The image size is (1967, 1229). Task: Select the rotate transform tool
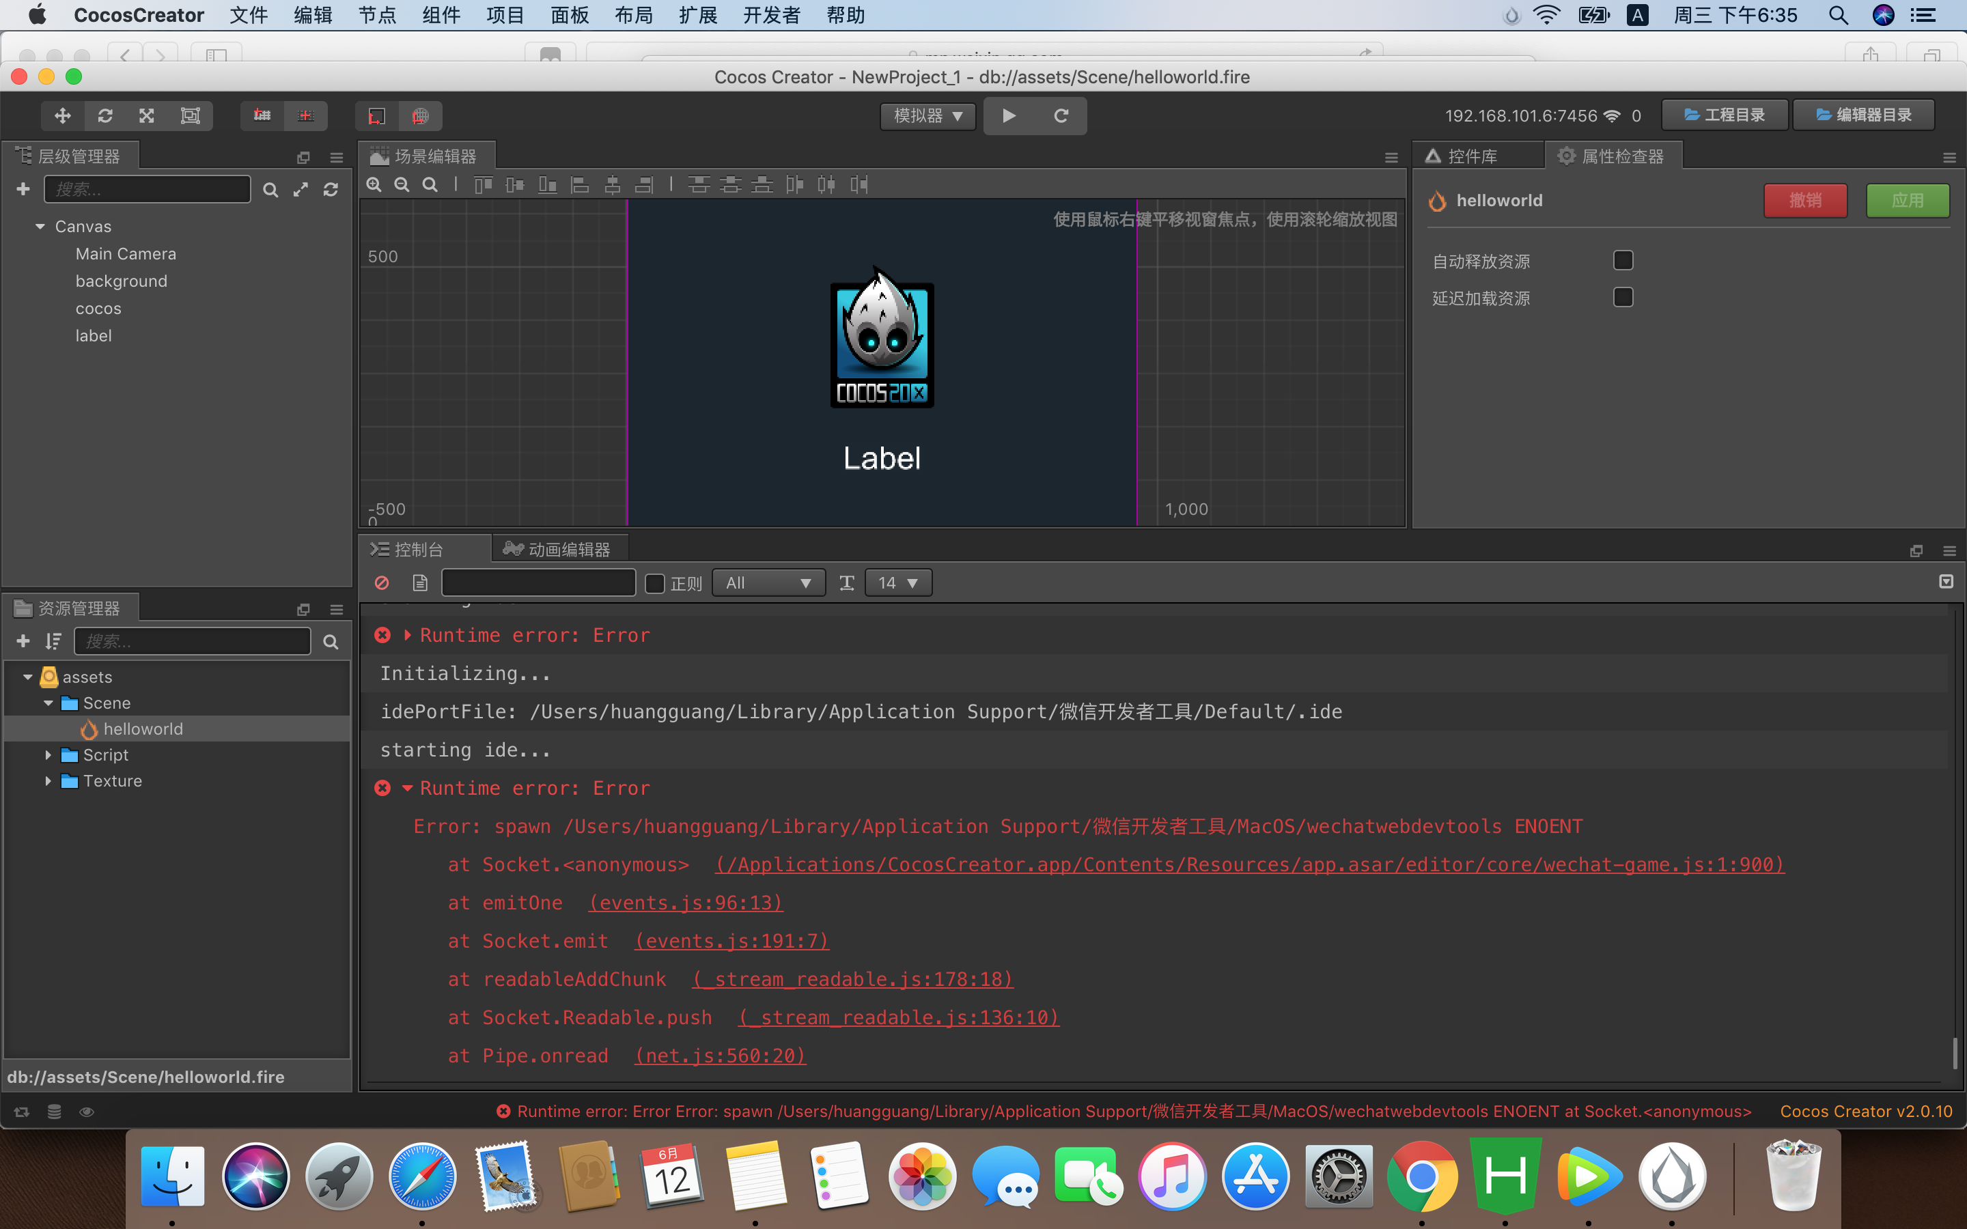click(x=105, y=115)
